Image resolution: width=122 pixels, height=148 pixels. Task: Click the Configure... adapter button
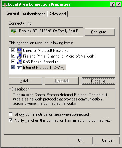point(100,32)
